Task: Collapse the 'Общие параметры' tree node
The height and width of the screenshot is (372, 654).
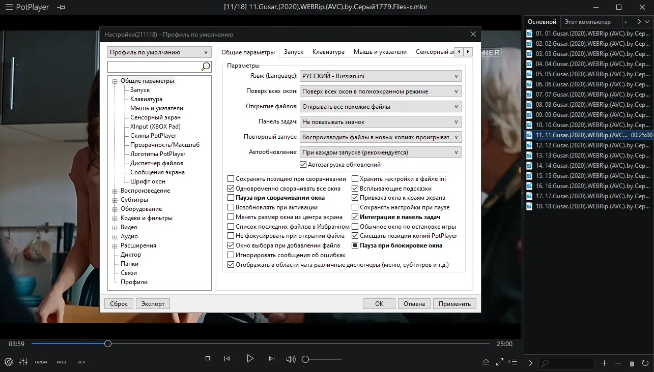Action: (x=115, y=81)
